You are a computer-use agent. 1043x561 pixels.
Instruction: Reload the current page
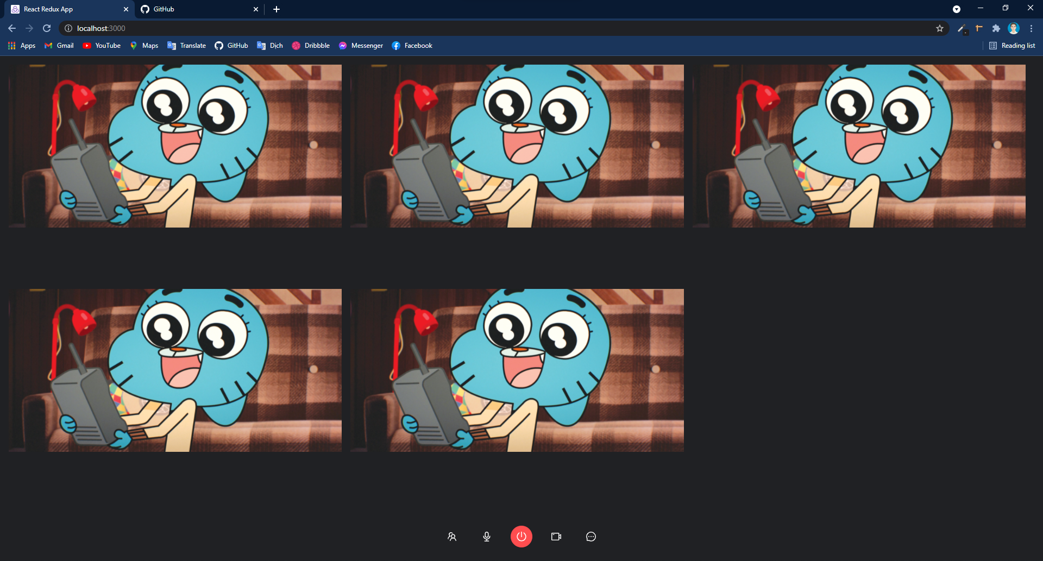(x=47, y=28)
